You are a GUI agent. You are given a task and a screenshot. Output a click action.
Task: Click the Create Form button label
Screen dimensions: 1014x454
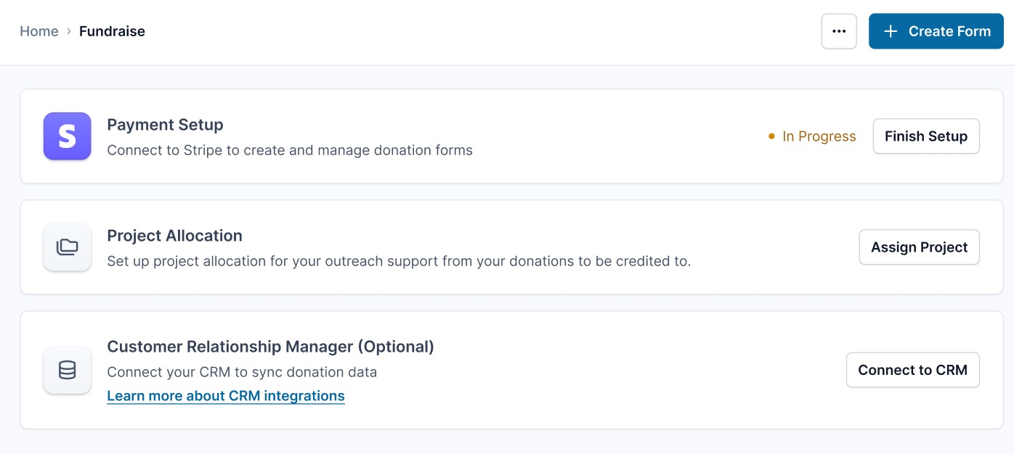pyautogui.click(x=949, y=31)
